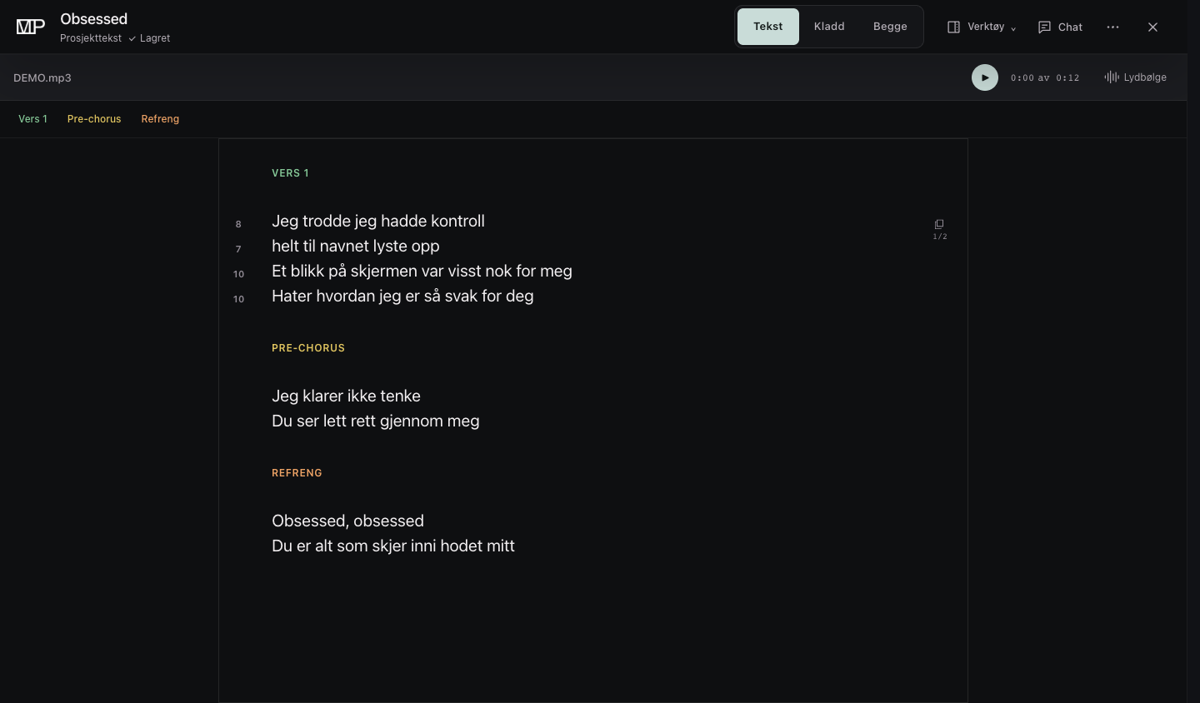Click the project title Obsessed
Screen dimensions: 1200x703
pos(94,18)
